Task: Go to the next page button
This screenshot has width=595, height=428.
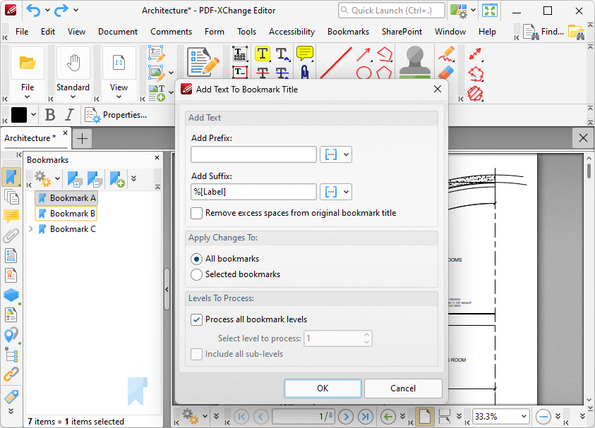Action: click(346, 417)
